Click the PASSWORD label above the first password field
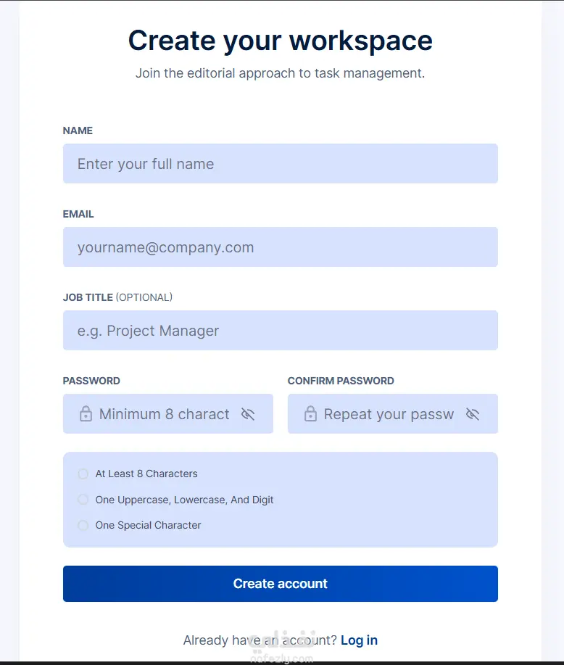The width and height of the screenshot is (564, 665). click(x=91, y=381)
